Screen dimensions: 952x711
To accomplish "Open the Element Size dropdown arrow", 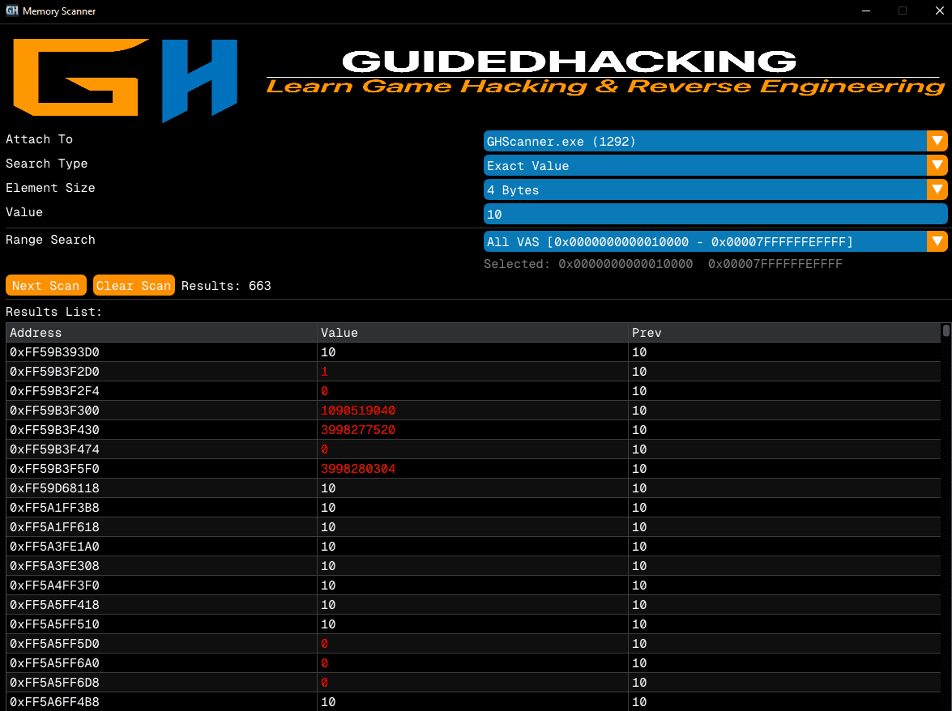I will 937,189.
